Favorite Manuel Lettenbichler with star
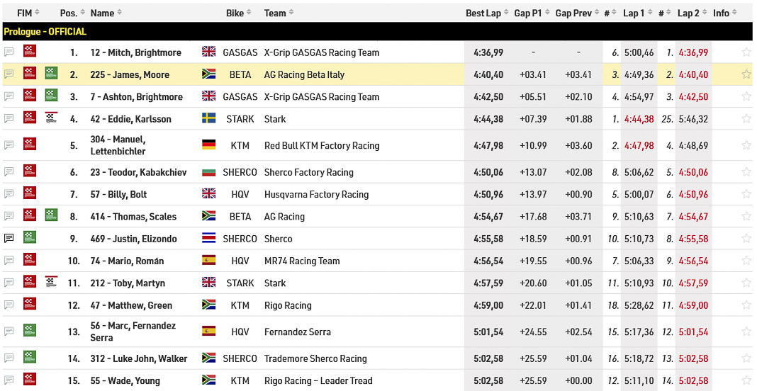The image size is (757, 391). click(746, 145)
